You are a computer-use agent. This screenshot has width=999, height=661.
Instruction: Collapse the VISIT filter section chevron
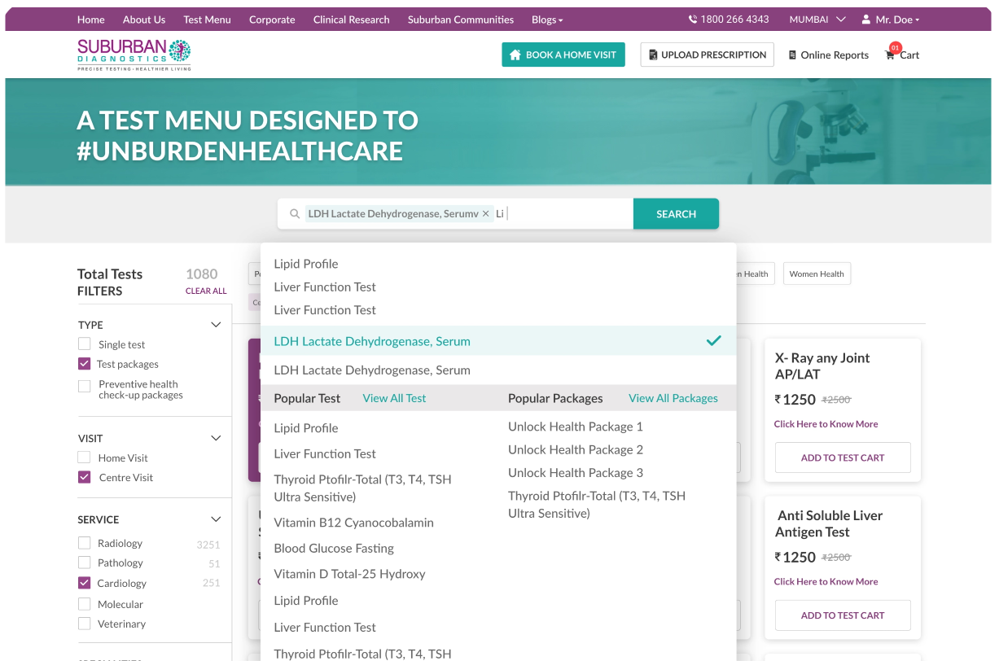(x=216, y=438)
